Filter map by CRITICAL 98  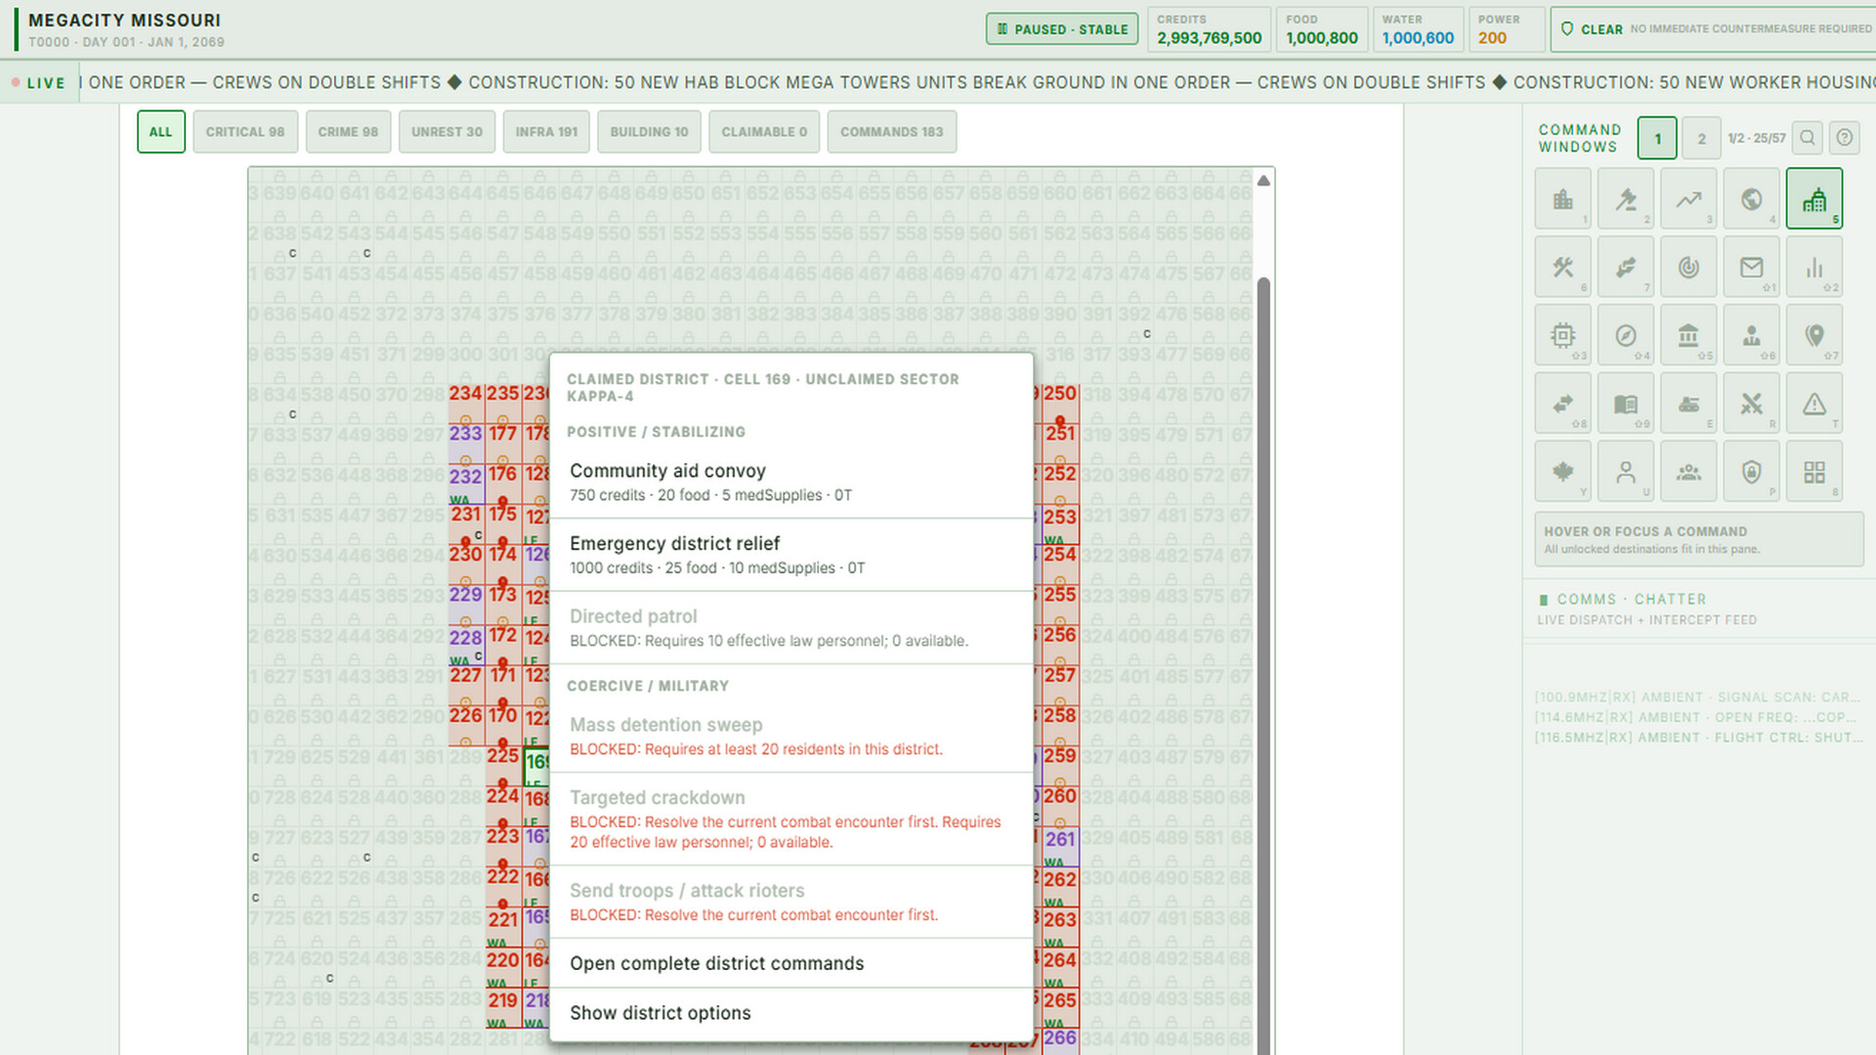(245, 132)
